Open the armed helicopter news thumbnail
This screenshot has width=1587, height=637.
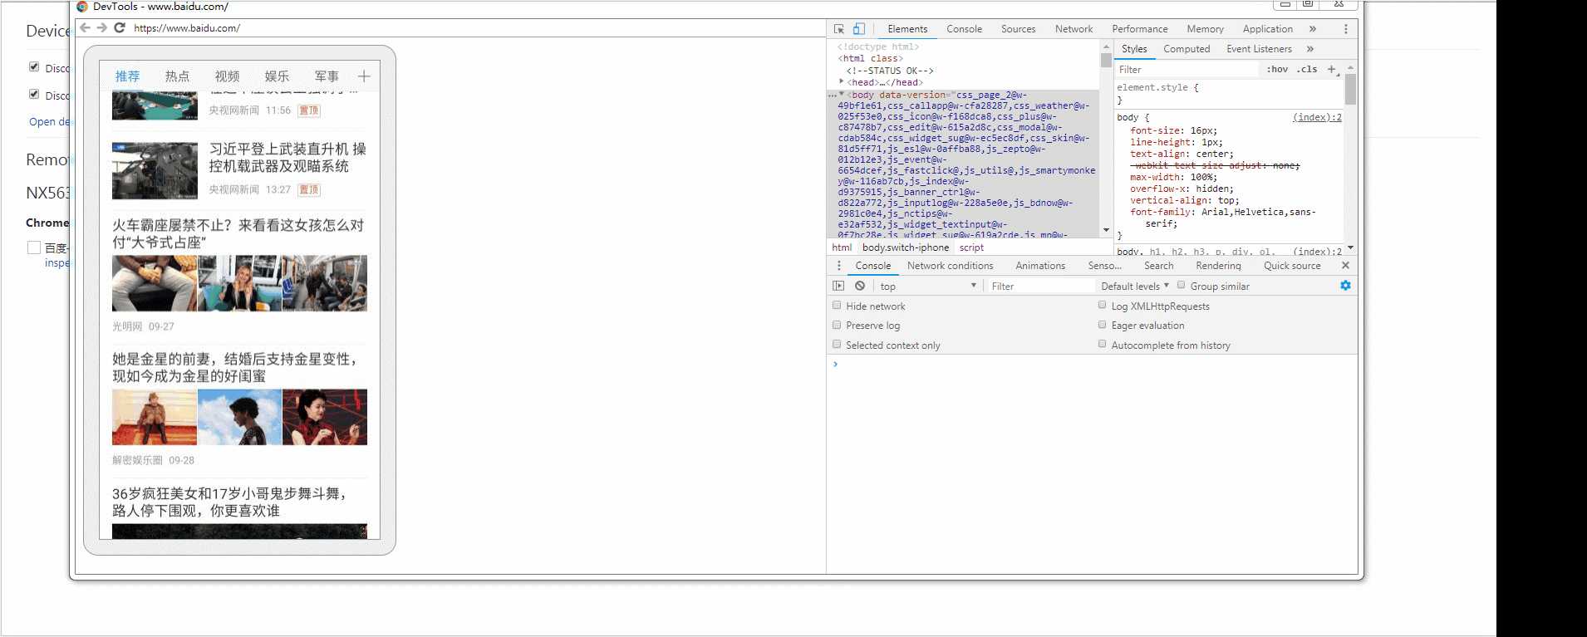coord(155,171)
